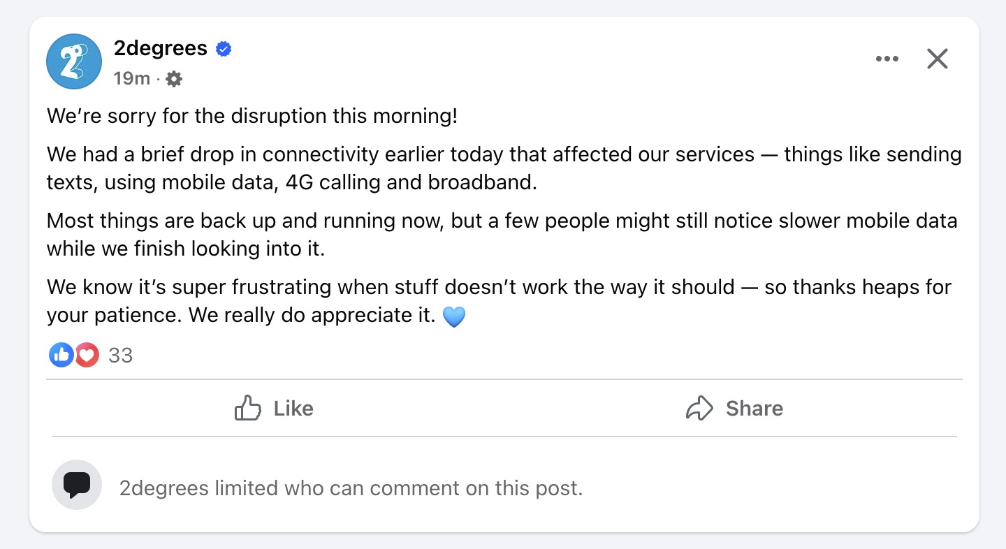Click the black speech bubble comment icon
This screenshot has height=549, width=1006.
[77, 485]
